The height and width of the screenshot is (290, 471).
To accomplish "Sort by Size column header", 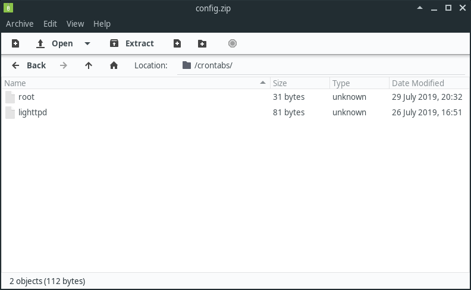I will point(300,83).
